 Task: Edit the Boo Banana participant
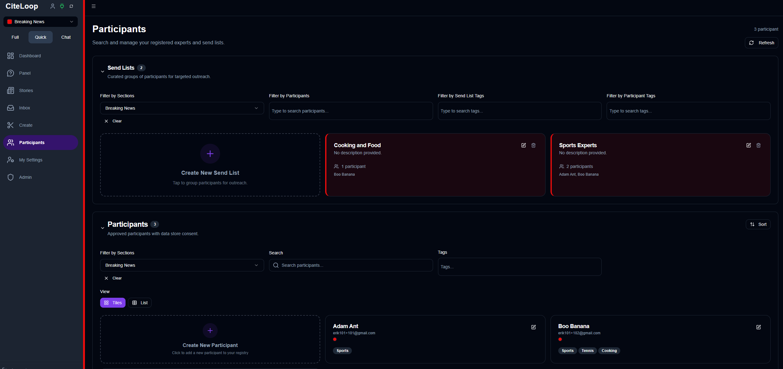[759, 327]
